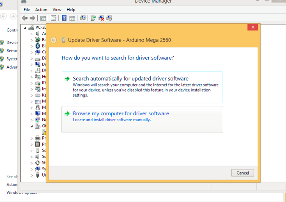Click Action Center link under See also

pyautogui.click(x=12, y=185)
